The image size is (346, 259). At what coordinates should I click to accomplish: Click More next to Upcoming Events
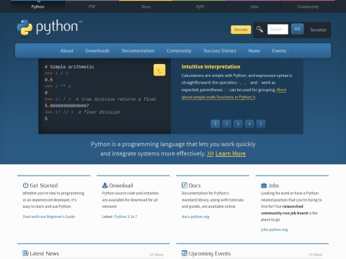click(316, 255)
